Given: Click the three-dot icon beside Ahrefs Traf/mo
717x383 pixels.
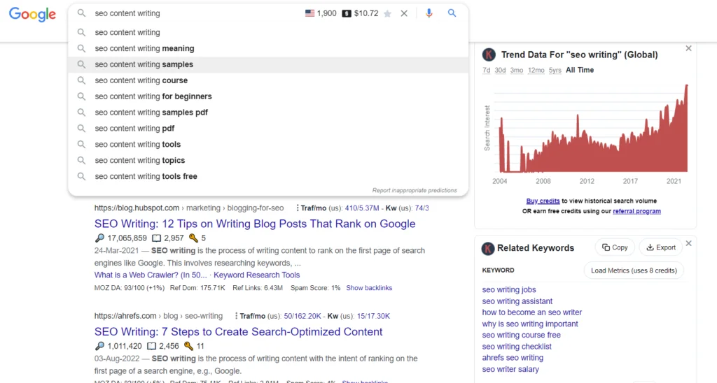Looking at the screenshot, I should (236, 316).
